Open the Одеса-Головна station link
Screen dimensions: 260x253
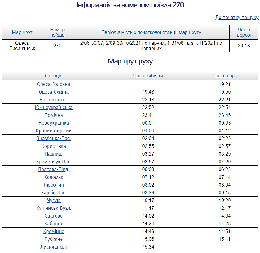point(54,84)
